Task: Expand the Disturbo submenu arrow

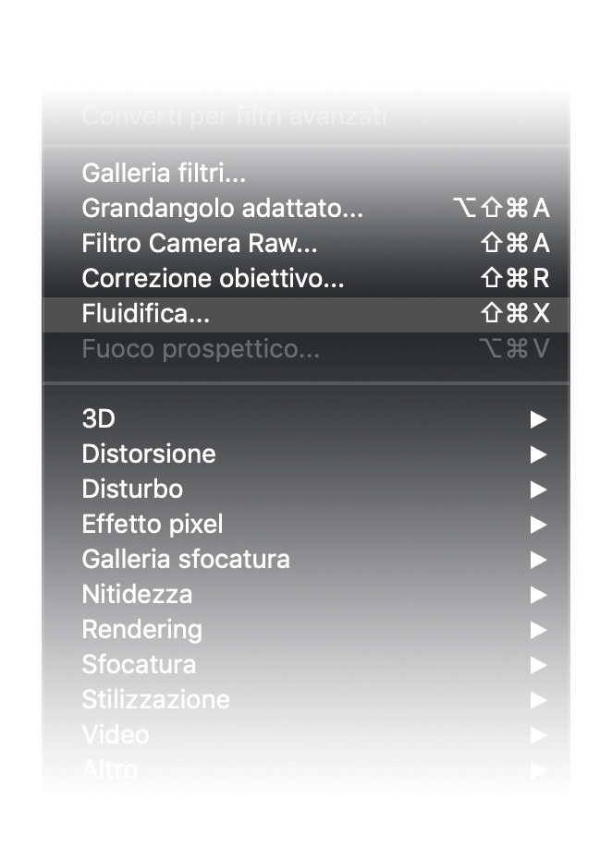Action: click(538, 489)
